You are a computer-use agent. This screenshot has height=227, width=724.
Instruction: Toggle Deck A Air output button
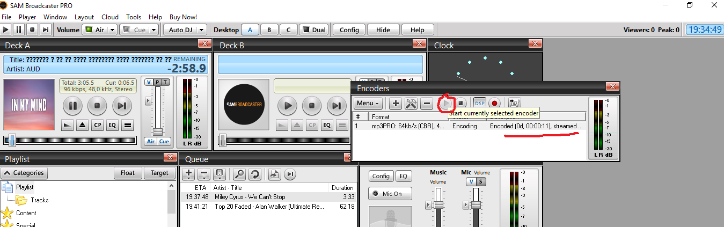[x=151, y=142]
